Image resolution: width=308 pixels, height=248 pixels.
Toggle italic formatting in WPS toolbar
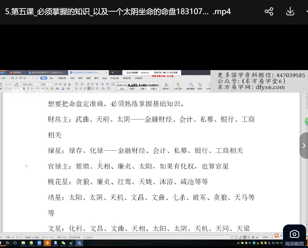[29, 89]
